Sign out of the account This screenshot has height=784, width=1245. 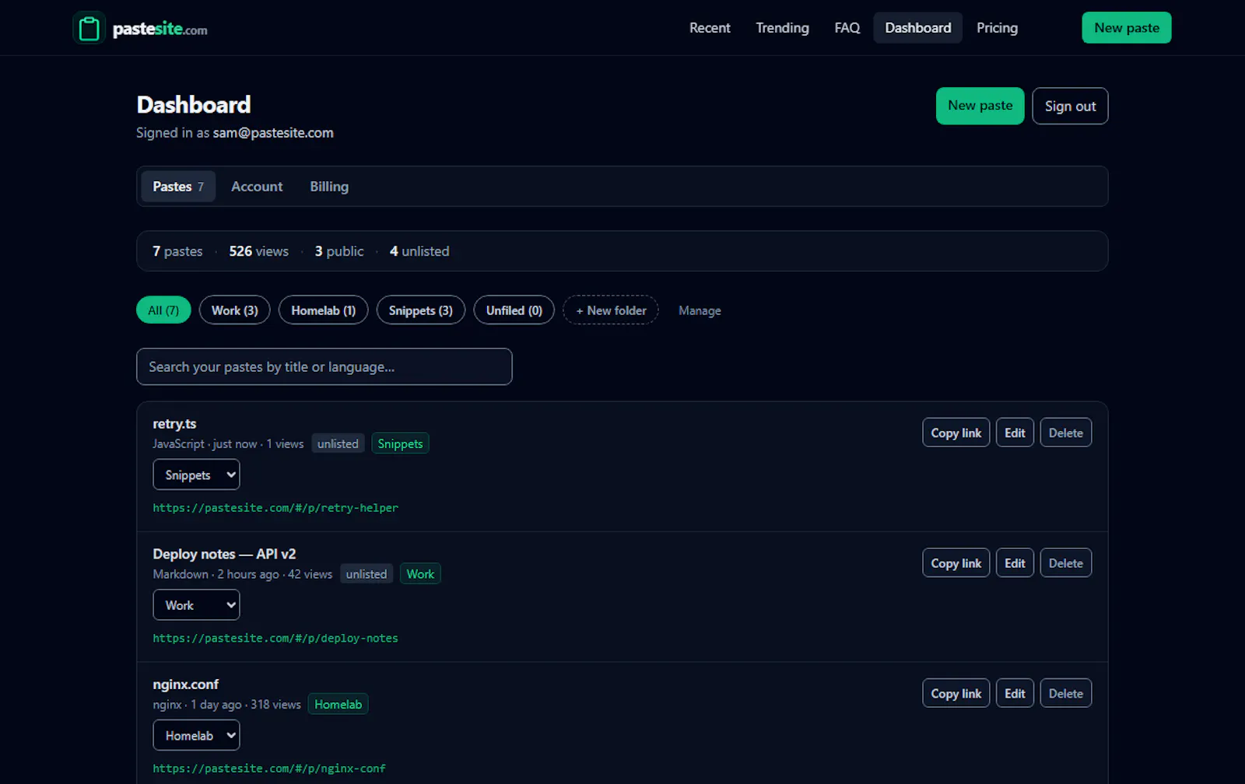point(1070,106)
